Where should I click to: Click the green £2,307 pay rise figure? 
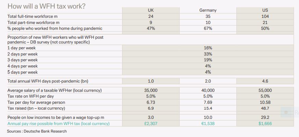coord(151,123)
